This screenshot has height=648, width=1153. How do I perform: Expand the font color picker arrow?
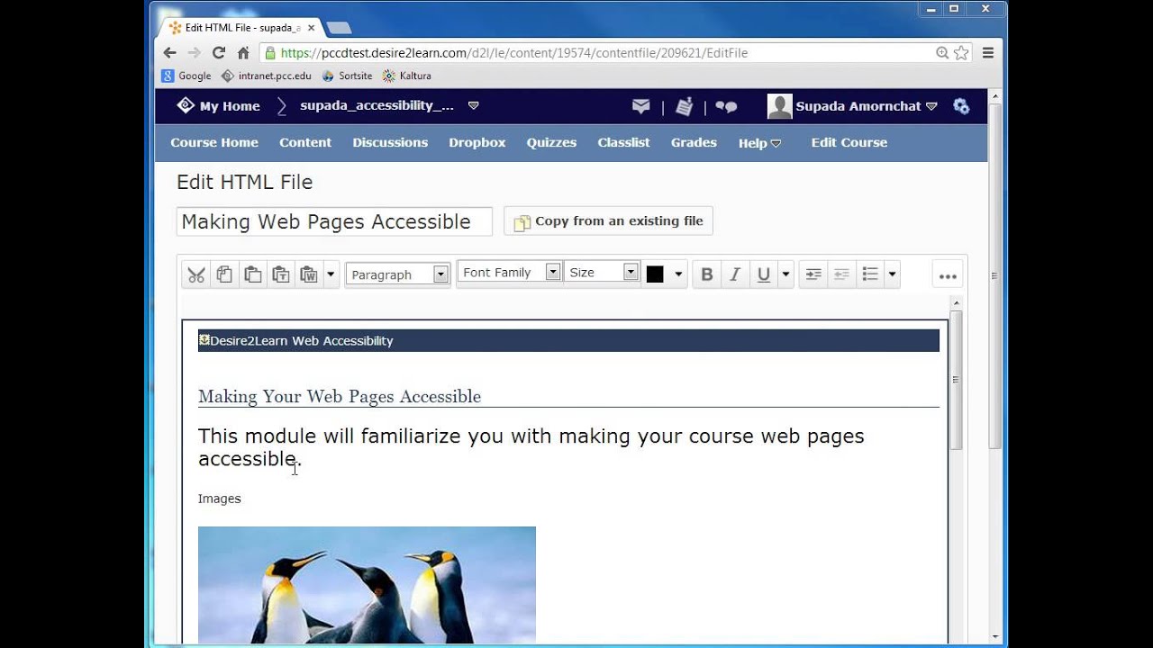pos(678,274)
